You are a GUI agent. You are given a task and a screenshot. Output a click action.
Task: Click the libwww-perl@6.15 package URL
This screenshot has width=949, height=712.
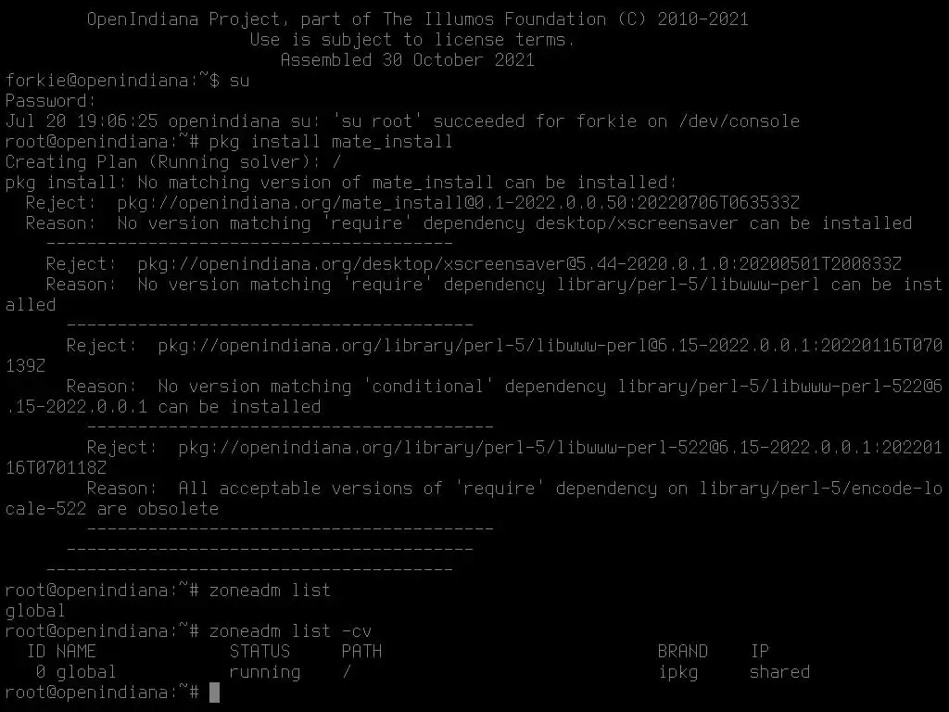coord(474,355)
